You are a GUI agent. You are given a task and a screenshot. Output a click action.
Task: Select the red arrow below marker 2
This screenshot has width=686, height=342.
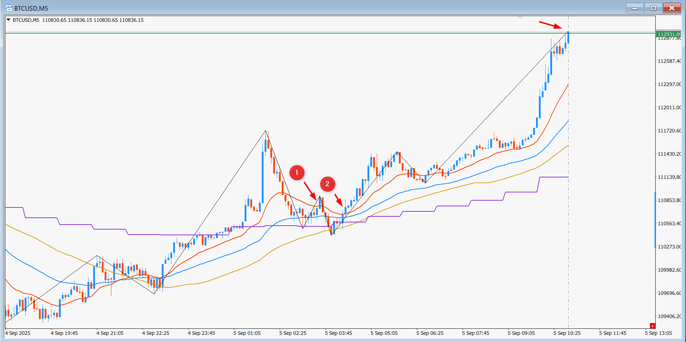(339, 200)
